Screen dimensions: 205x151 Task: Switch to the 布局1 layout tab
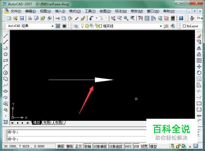[47, 123]
